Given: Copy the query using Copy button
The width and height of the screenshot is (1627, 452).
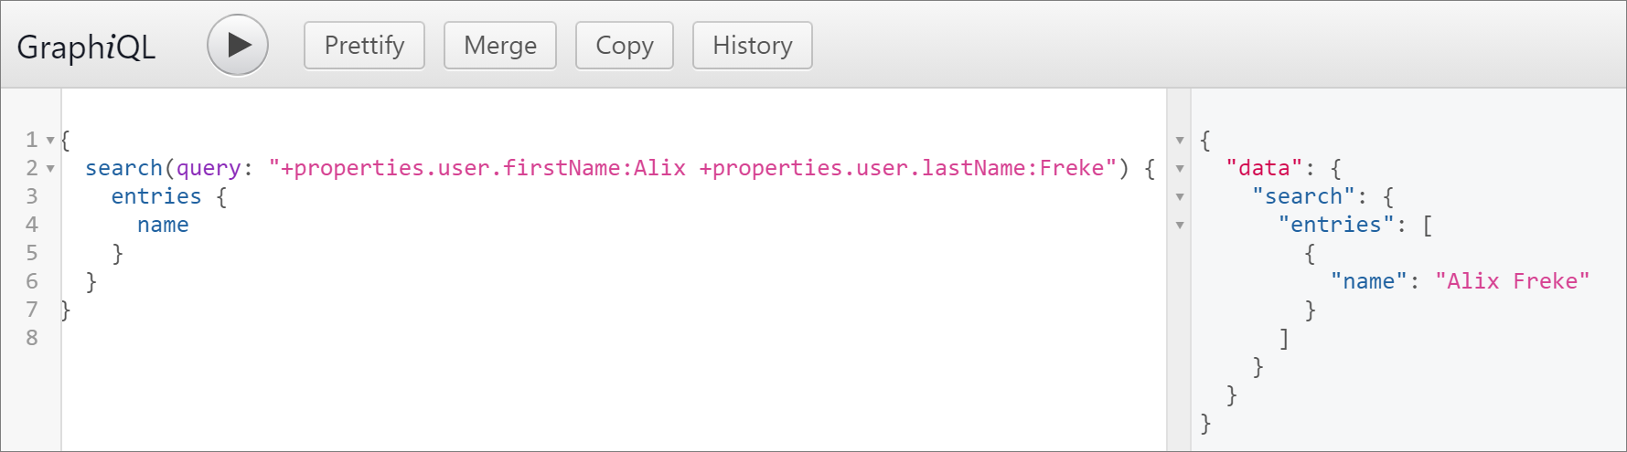Looking at the screenshot, I should [624, 46].
